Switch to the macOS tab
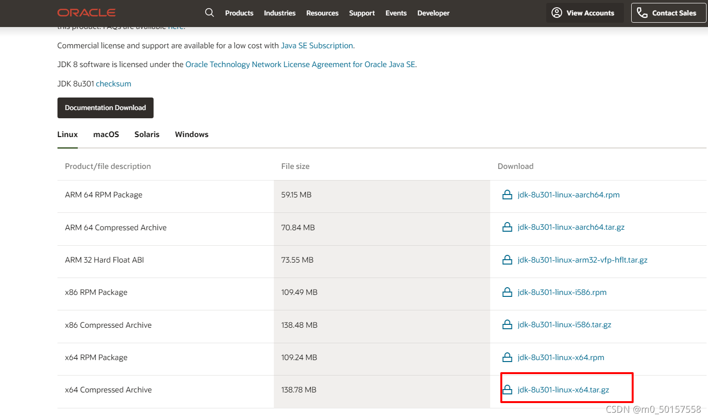The width and height of the screenshot is (708, 419). click(x=106, y=134)
